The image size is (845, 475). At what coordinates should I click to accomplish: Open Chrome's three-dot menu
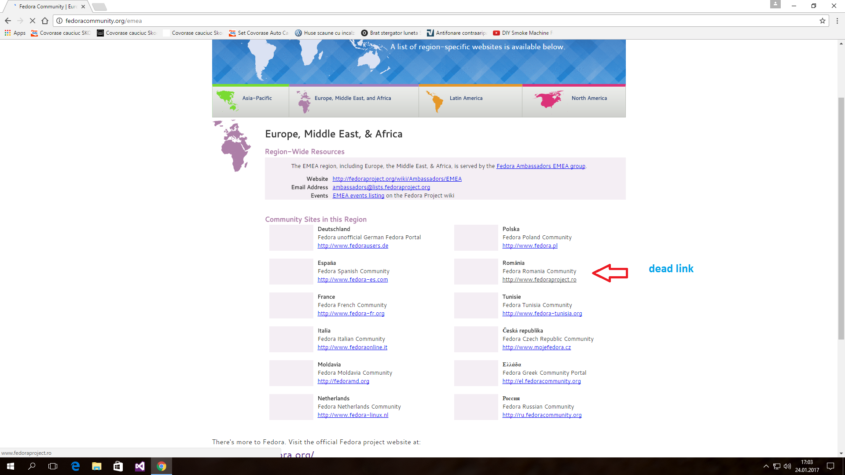pos(837,21)
